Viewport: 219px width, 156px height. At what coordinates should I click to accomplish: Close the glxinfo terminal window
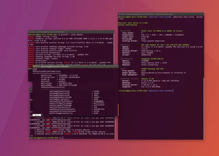click(x=30, y=32)
